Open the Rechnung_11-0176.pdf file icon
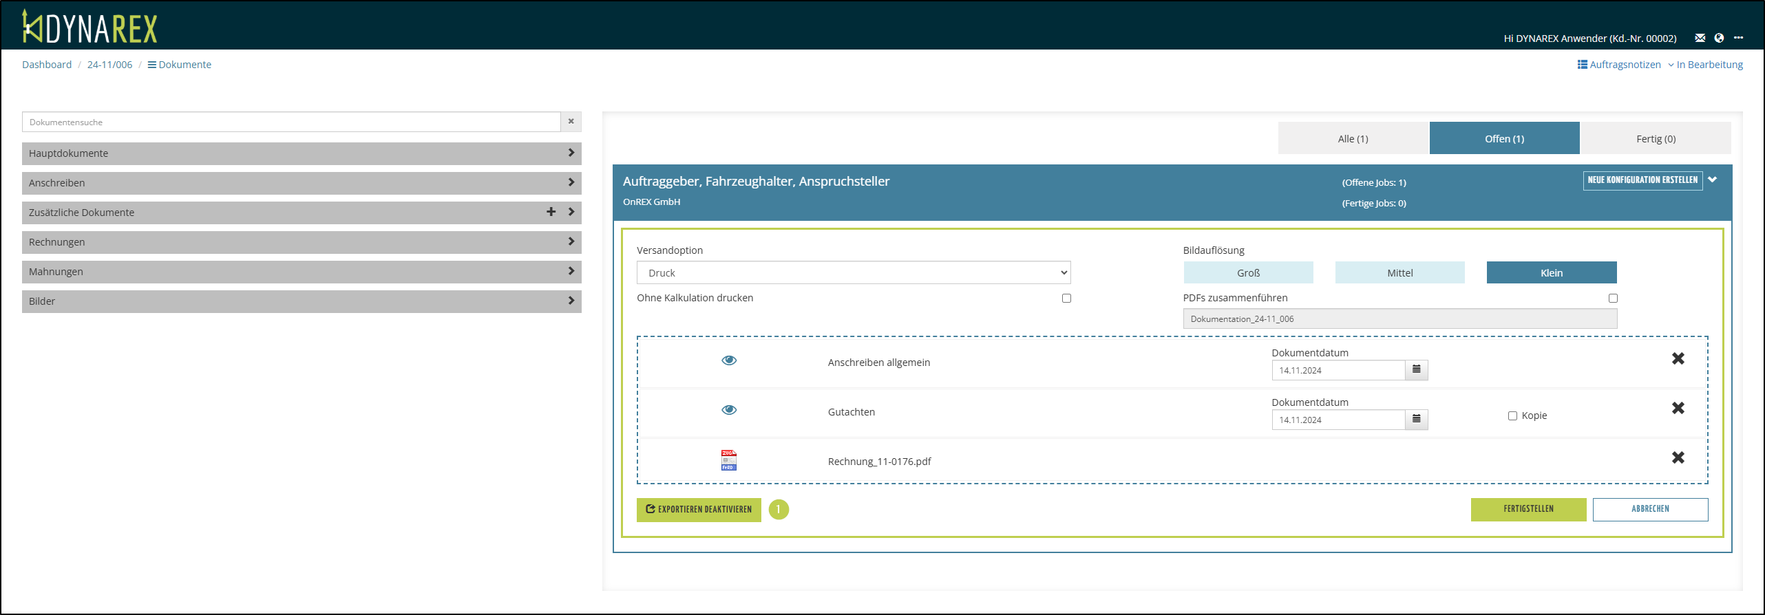 point(728,460)
